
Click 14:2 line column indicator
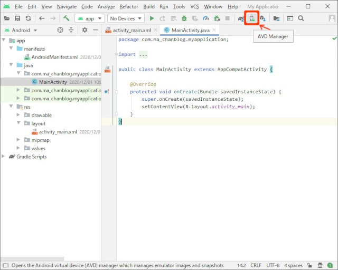(x=241, y=265)
